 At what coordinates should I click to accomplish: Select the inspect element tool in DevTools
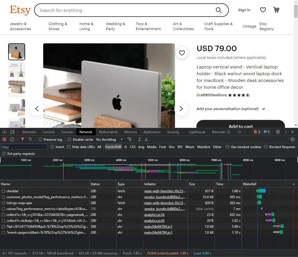(4, 131)
